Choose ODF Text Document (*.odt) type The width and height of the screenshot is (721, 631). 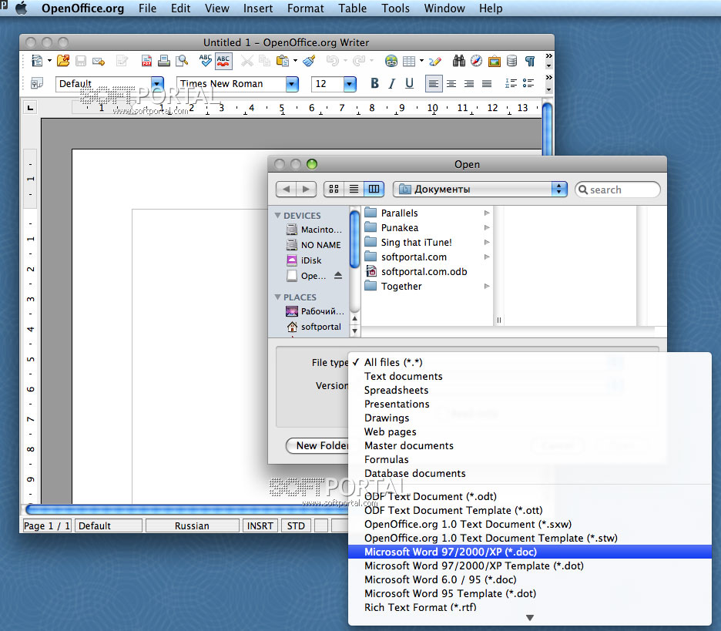(x=530, y=497)
